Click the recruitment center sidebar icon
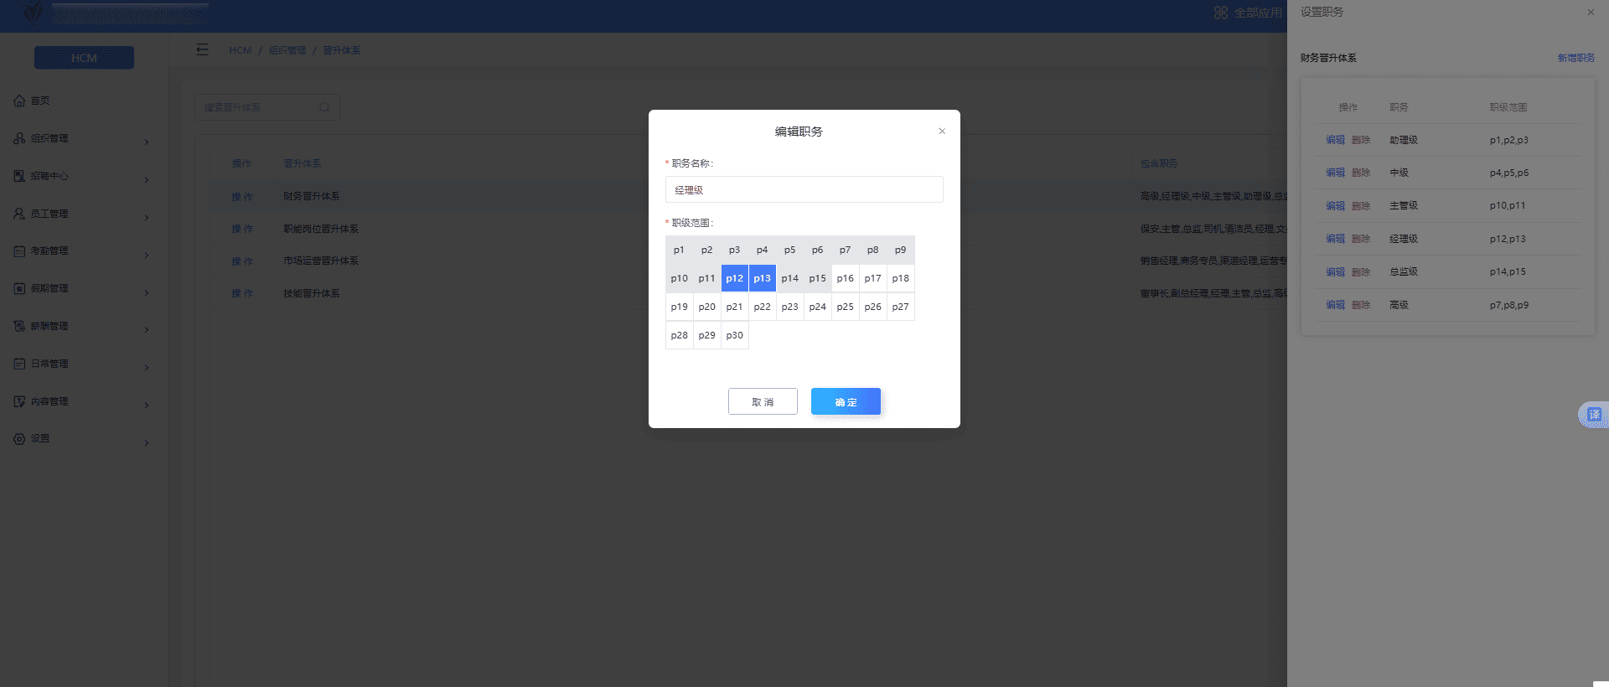 19,176
